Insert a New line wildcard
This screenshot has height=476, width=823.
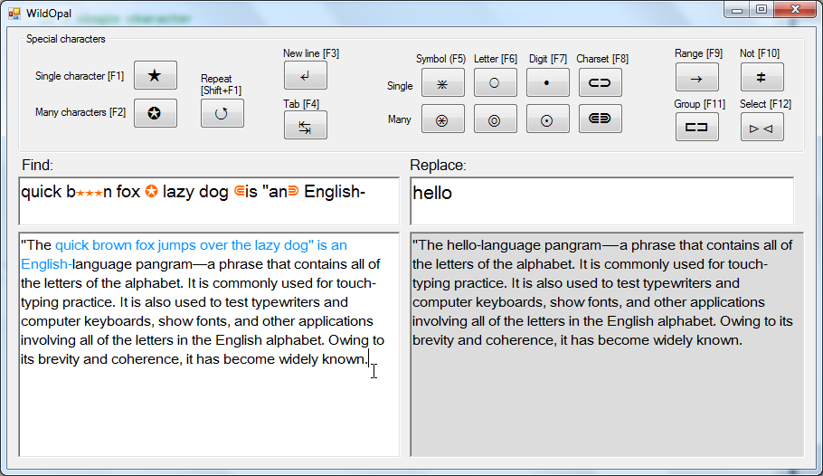coord(305,75)
